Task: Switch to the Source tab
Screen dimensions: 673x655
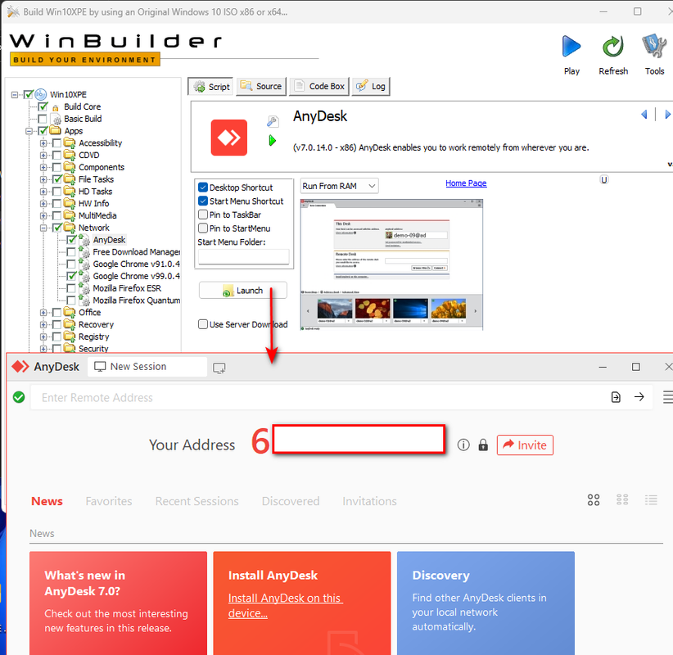Action: (261, 86)
